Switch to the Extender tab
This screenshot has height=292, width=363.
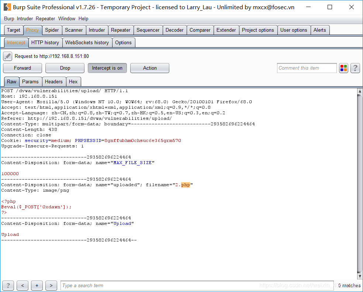[x=226, y=30]
